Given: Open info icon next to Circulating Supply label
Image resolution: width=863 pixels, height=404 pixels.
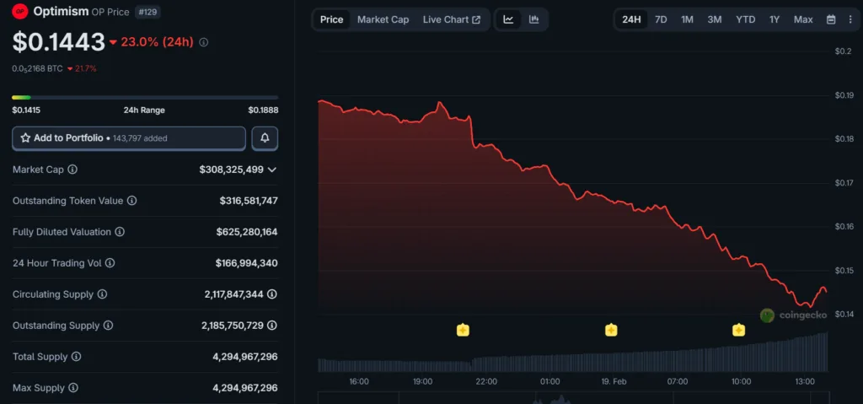Looking at the screenshot, I should pyautogui.click(x=102, y=294).
